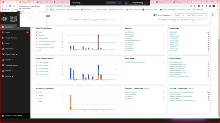Open Notifications bookmark
The image size is (220, 123).
[86, 10]
